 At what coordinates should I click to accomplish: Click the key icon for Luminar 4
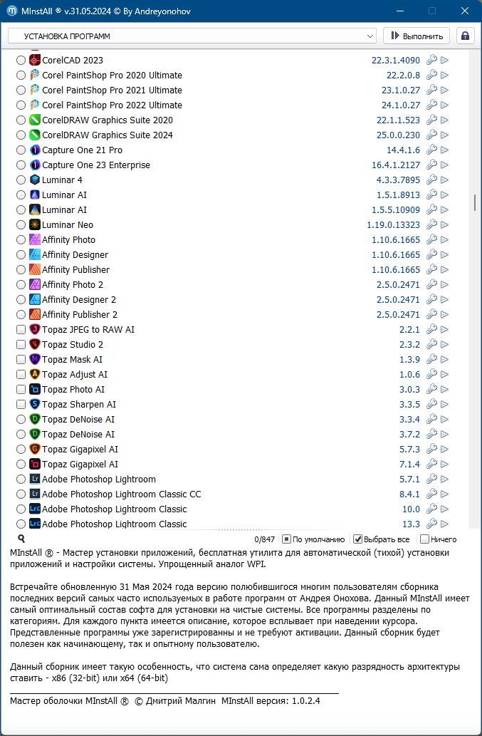click(x=431, y=180)
